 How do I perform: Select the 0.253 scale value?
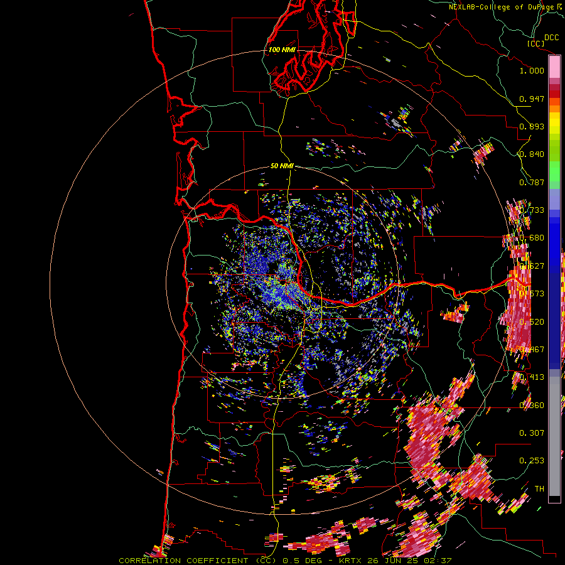532,461
